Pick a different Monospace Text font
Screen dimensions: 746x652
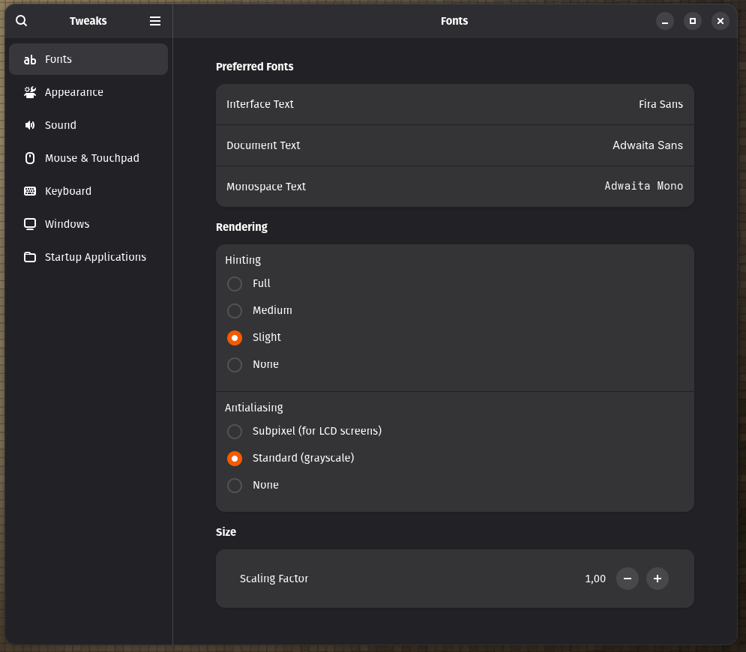tap(454, 187)
